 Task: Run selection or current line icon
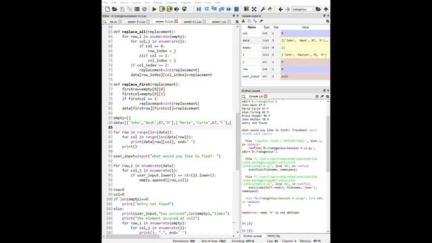[x=177, y=9]
